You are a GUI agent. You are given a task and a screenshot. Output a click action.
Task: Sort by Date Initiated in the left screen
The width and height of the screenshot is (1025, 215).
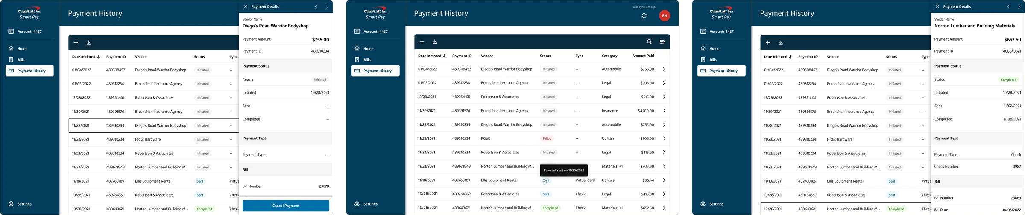coord(86,56)
